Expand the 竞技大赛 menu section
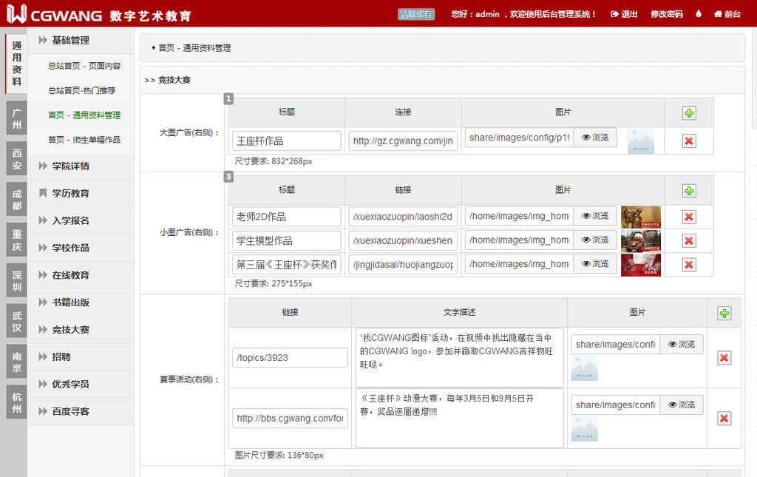This screenshot has height=477, width=757. tap(80, 330)
